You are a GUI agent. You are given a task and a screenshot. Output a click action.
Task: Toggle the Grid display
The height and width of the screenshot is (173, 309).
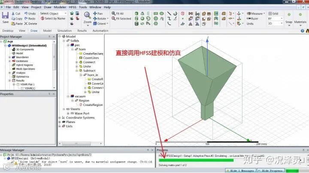[273, 14]
